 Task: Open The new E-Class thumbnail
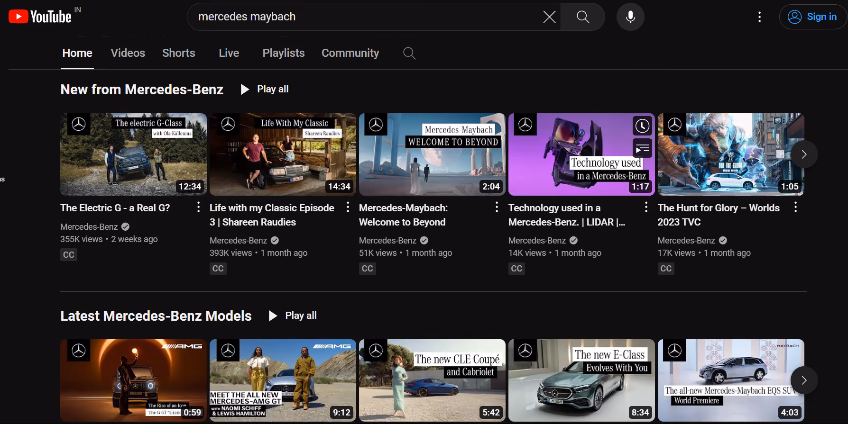(x=581, y=380)
